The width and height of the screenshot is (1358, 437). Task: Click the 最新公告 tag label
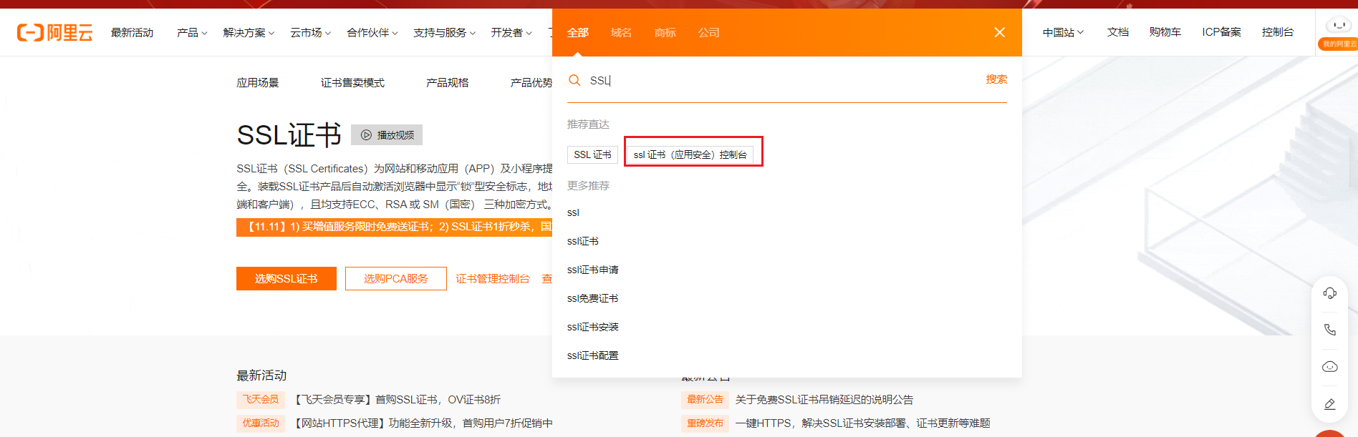pos(706,400)
